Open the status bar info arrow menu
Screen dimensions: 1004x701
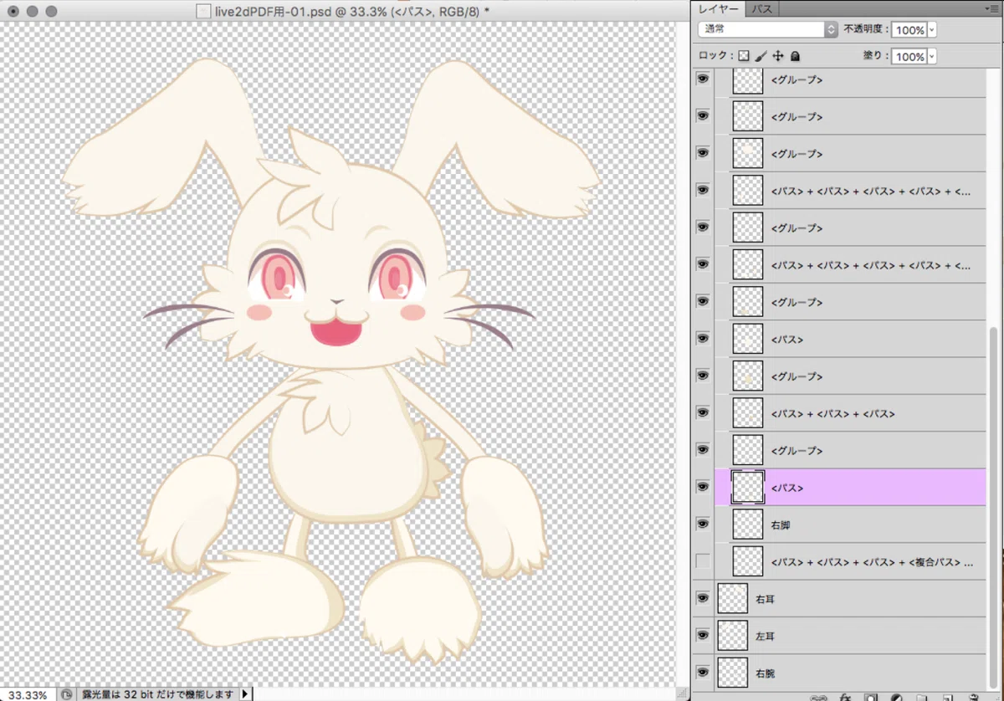(245, 694)
